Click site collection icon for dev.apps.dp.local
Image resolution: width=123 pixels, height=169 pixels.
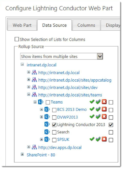pyautogui.click(x=34, y=147)
